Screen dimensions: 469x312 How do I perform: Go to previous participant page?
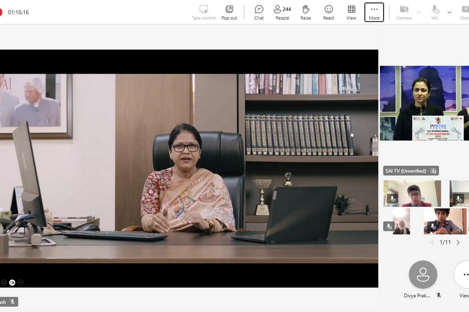433,242
